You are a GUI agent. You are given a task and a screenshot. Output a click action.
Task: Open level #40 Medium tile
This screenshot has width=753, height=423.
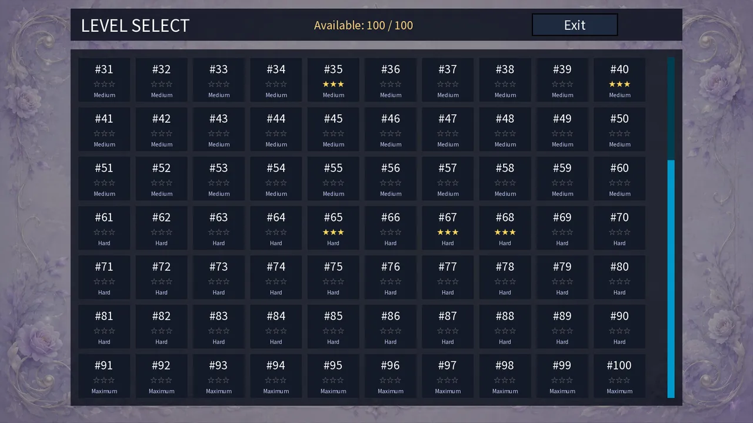pos(619,80)
